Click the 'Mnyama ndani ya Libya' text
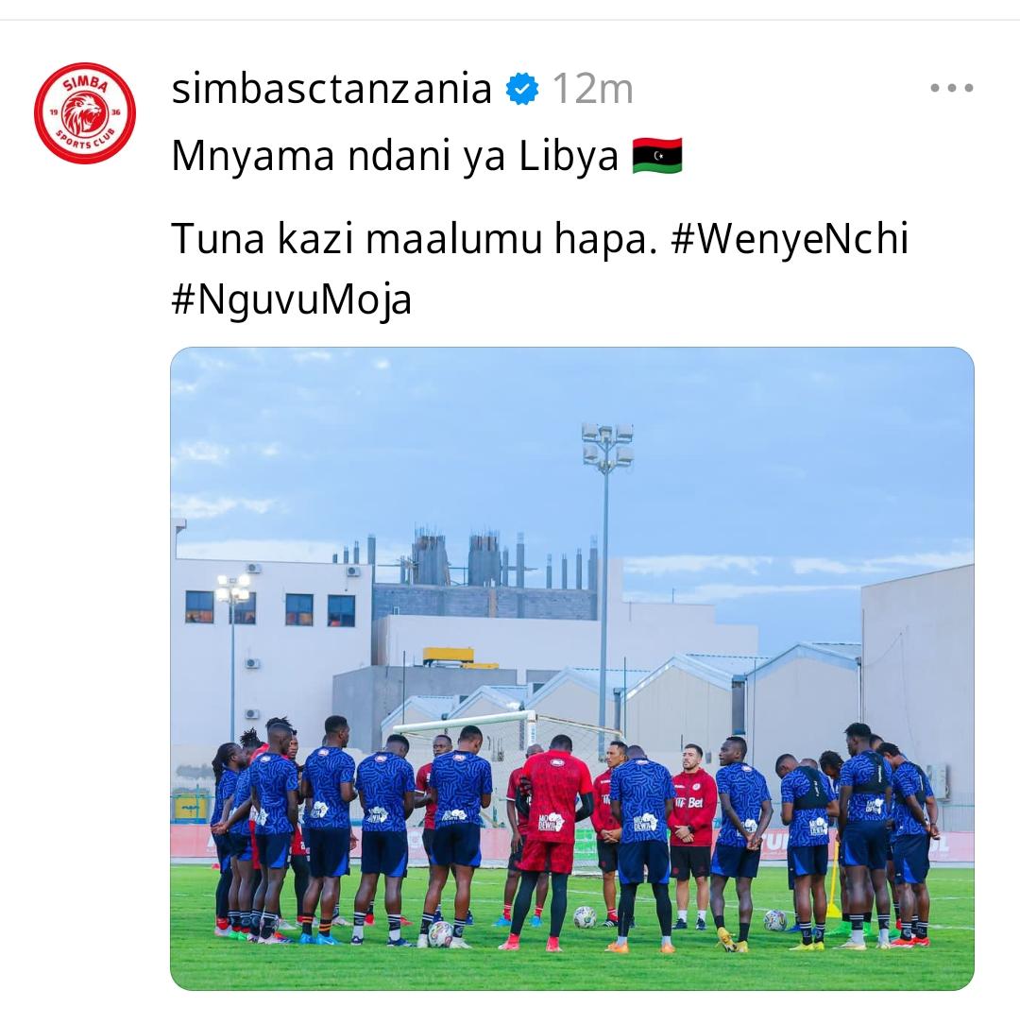1020x1024 pixels. point(395,157)
